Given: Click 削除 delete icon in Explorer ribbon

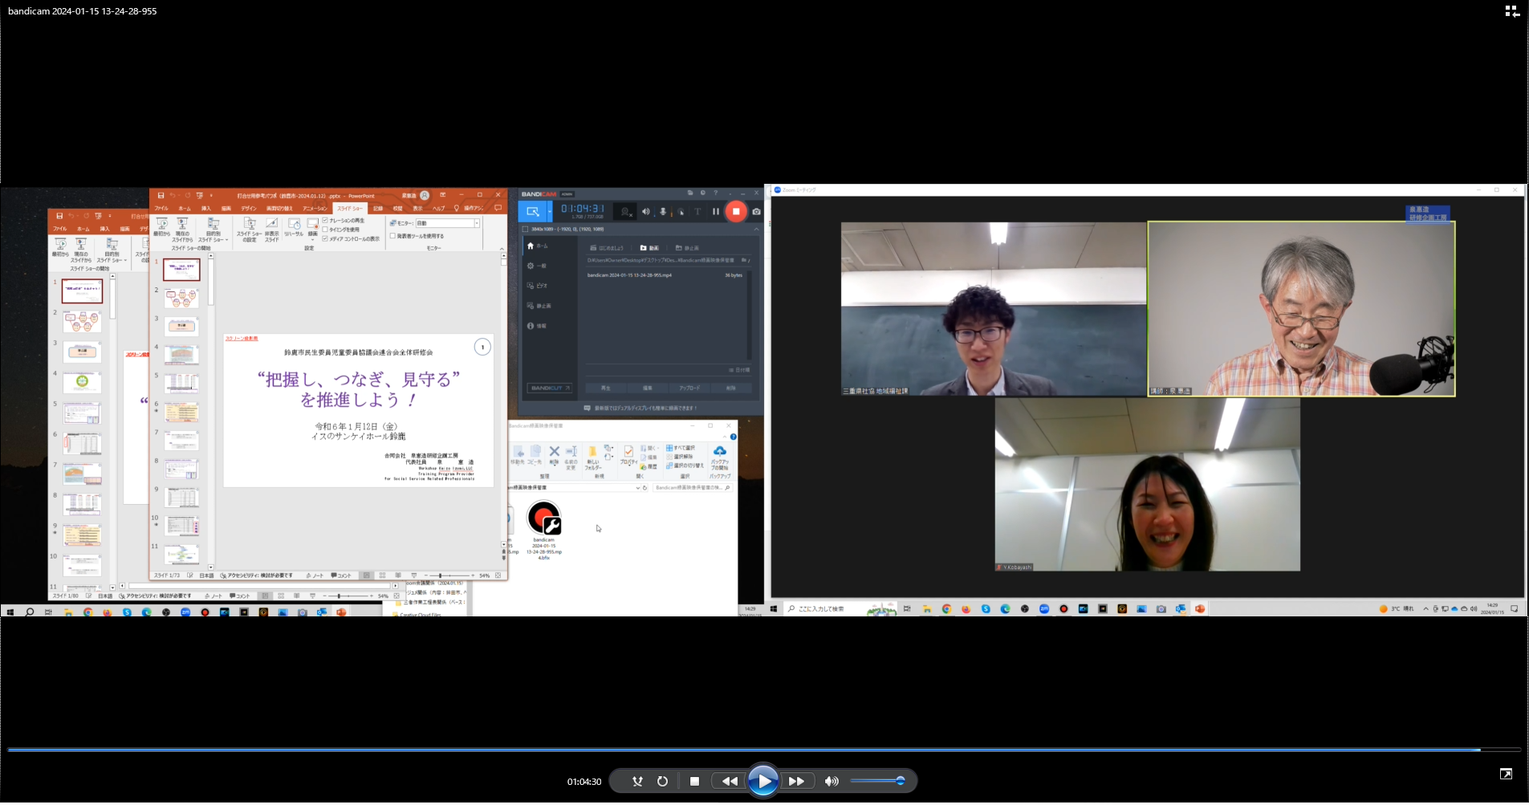Looking at the screenshot, I should (x=554, y=455).
